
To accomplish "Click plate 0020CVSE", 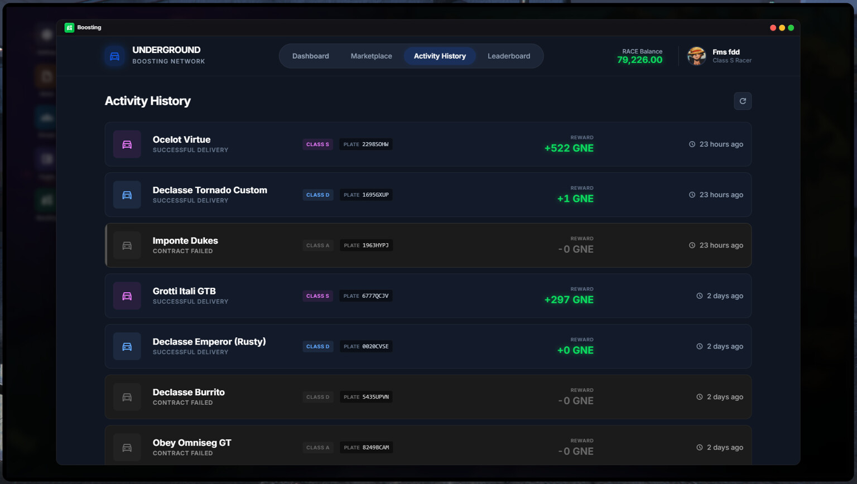I will (x=366, y=346).
